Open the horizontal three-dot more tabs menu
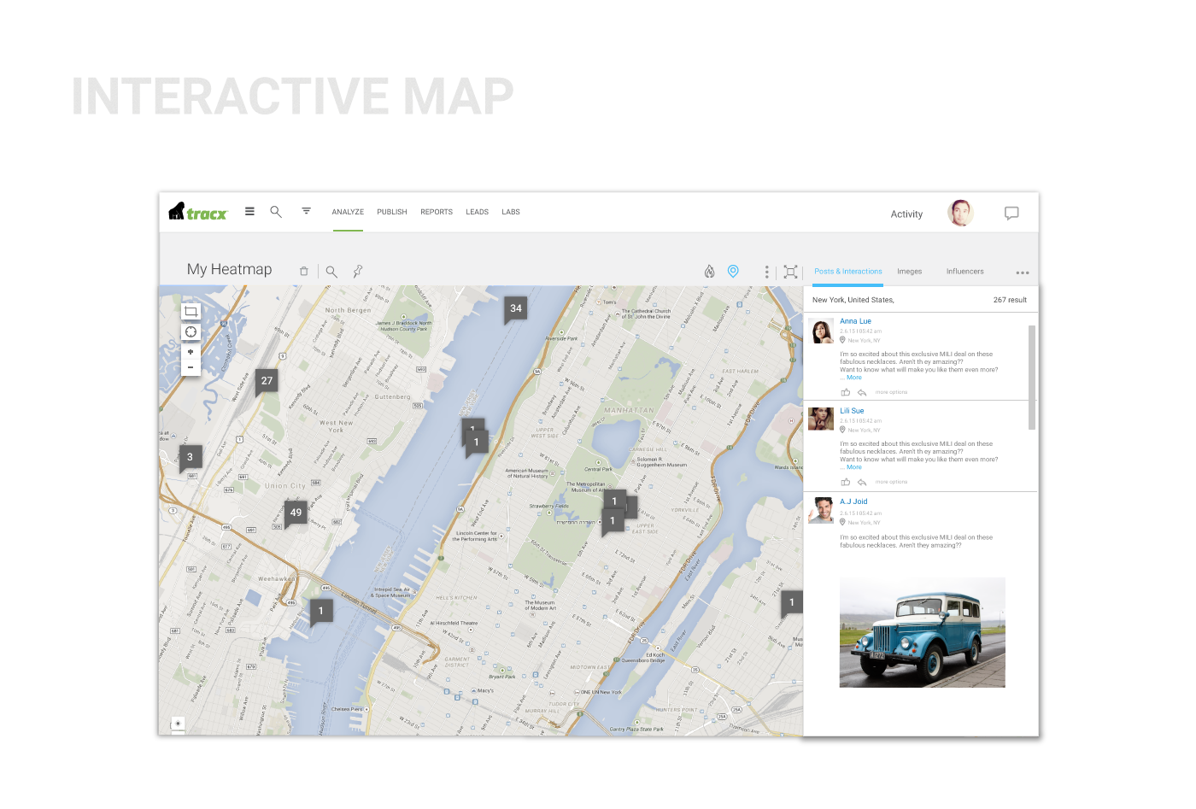Image resolution: width=1196 pixels, height=809 pixels. 1023,273
